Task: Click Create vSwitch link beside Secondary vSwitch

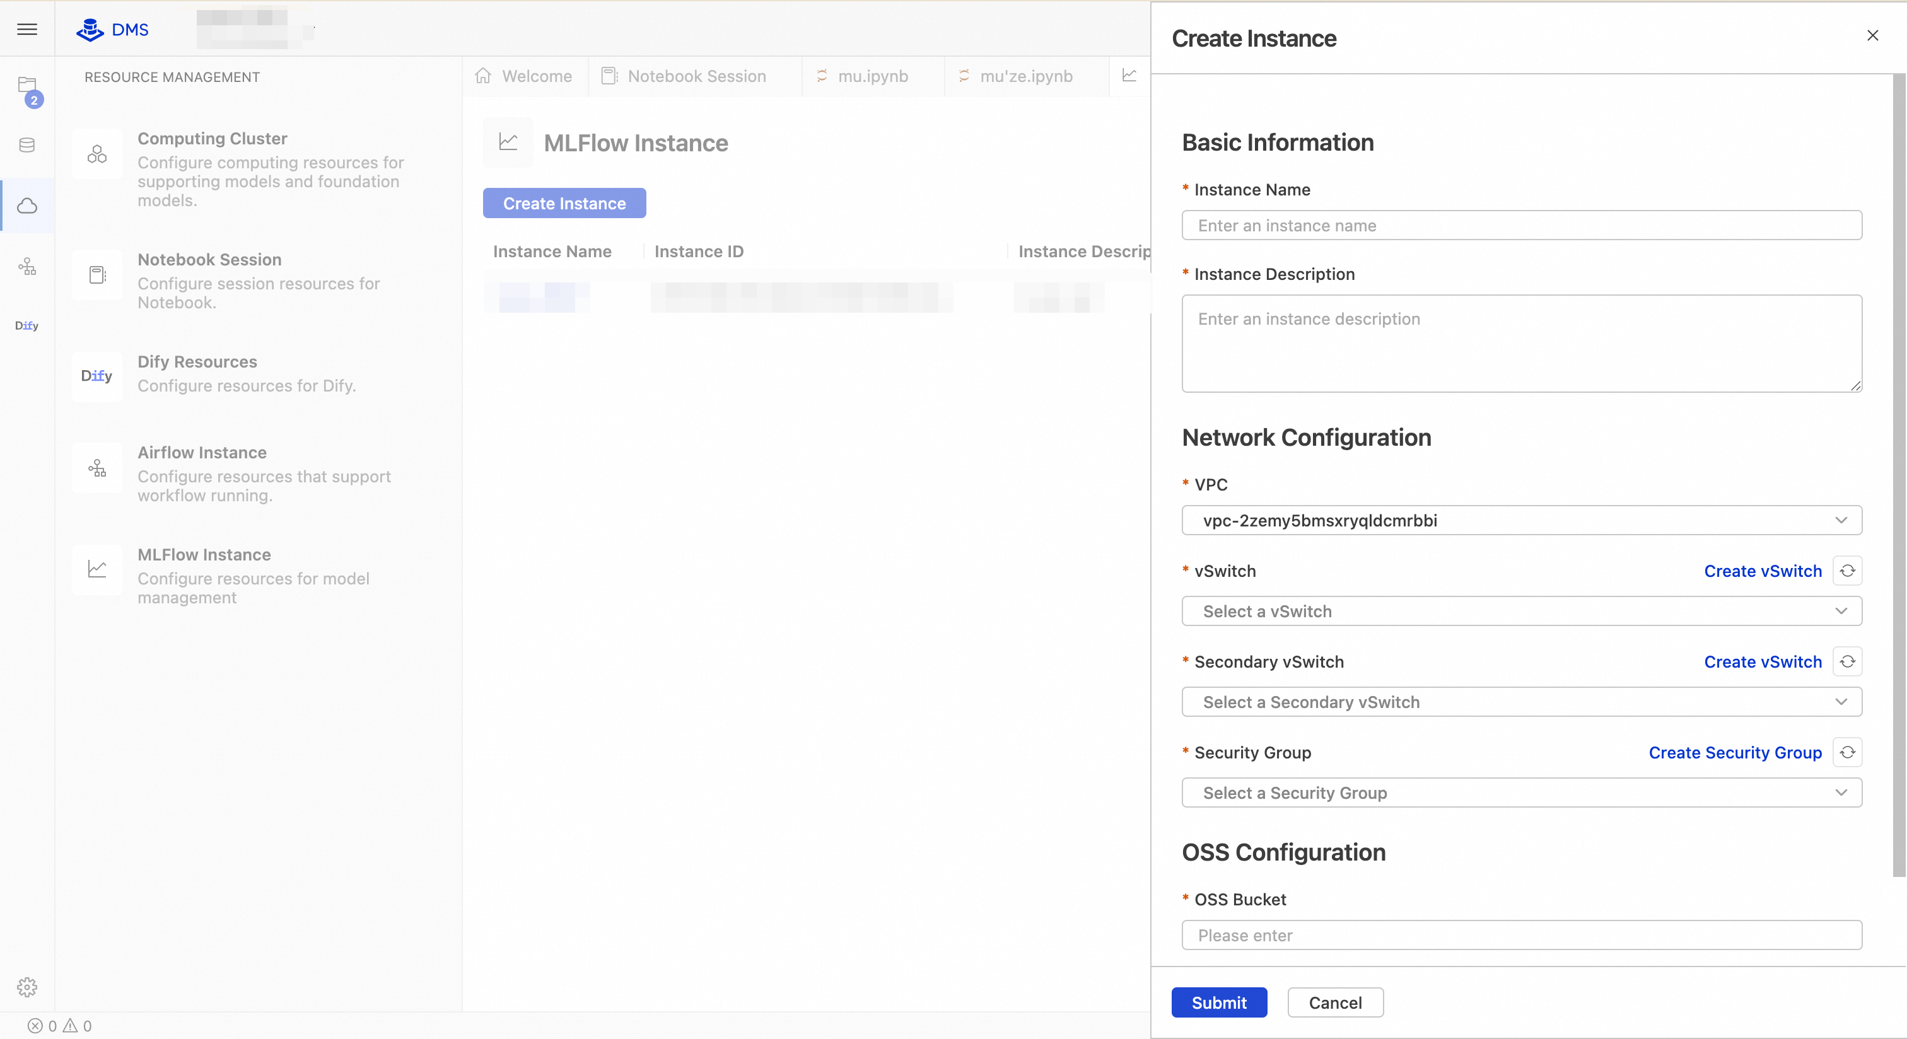Action: click(x=1763, y=663)
